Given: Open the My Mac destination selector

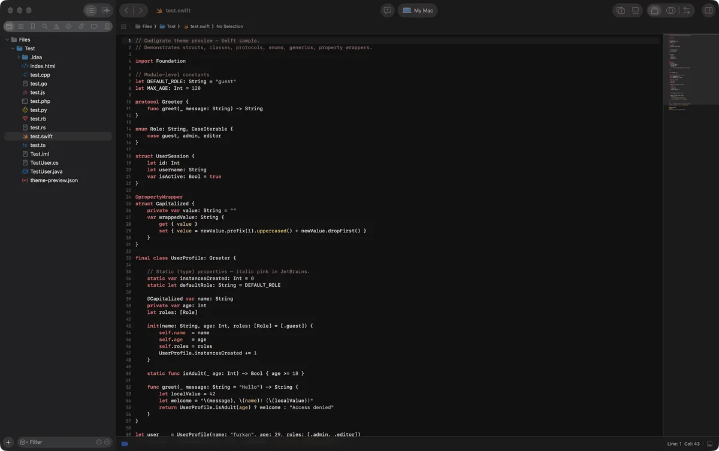Looking at the screenshot, I should [418, 10].
